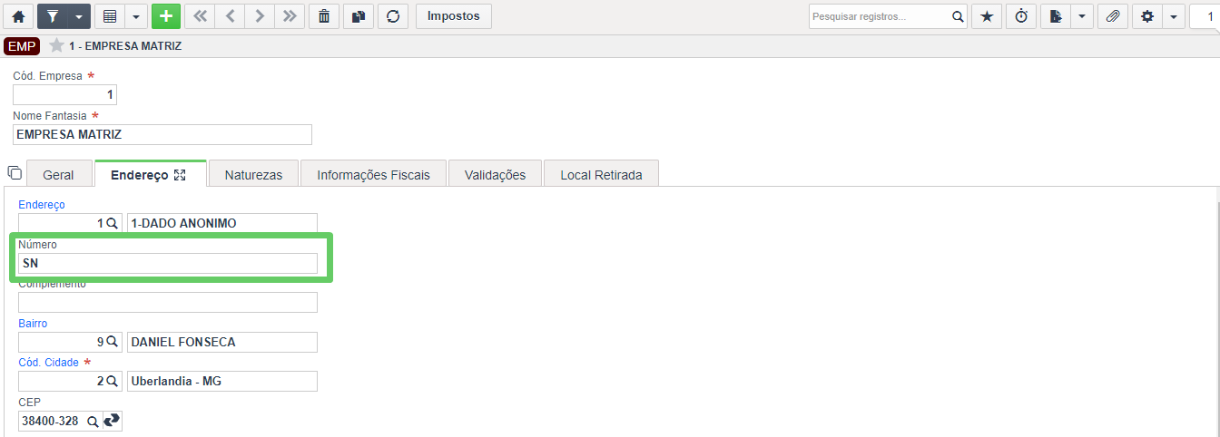The height and width of the screenshot is (437, 1220).
Task: Open the filter funnel tool
Action: click(x=52, y=16)
